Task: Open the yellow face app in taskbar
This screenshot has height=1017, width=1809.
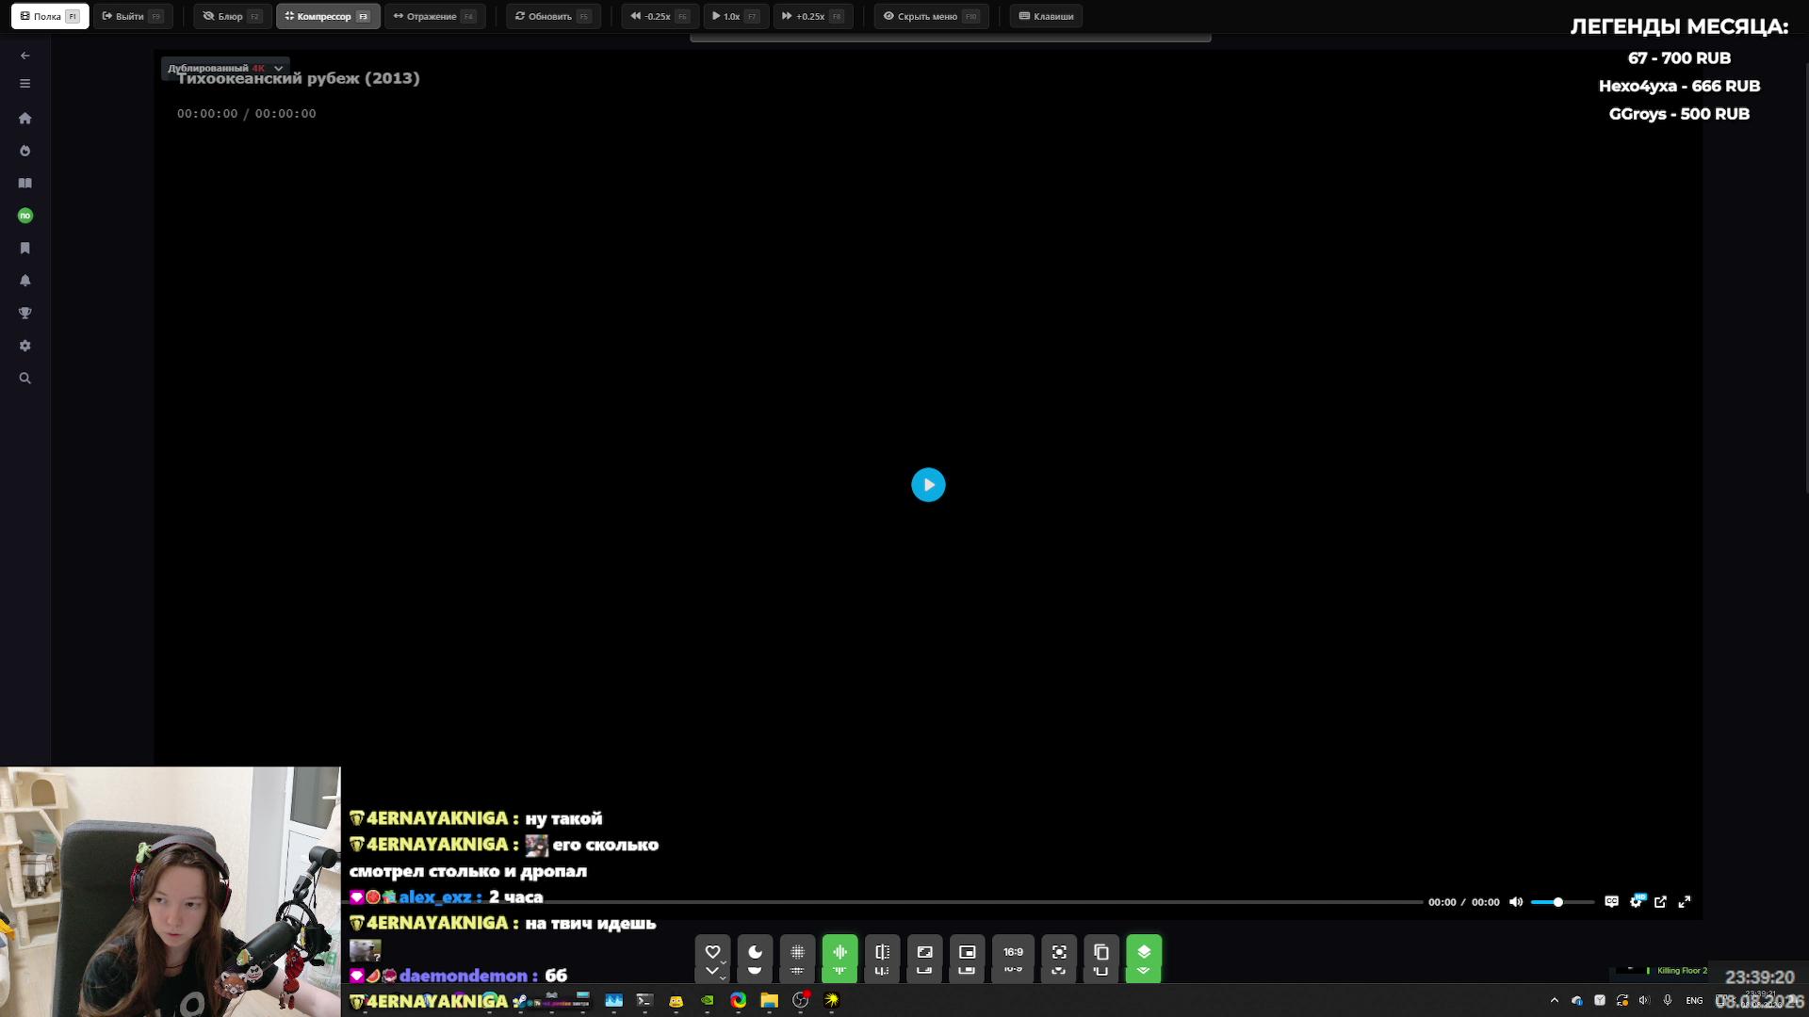Action: (x=676, y=1001)
